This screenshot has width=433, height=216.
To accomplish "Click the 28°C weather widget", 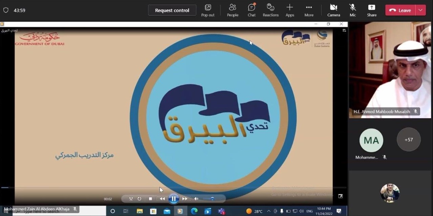I will (x=254, y=211).
